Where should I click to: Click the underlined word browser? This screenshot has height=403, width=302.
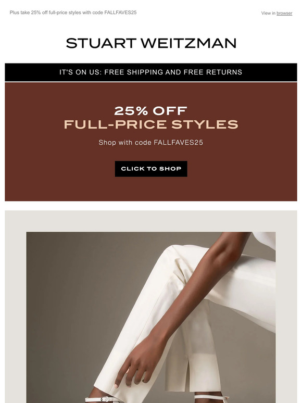click(x=284, y=13)
